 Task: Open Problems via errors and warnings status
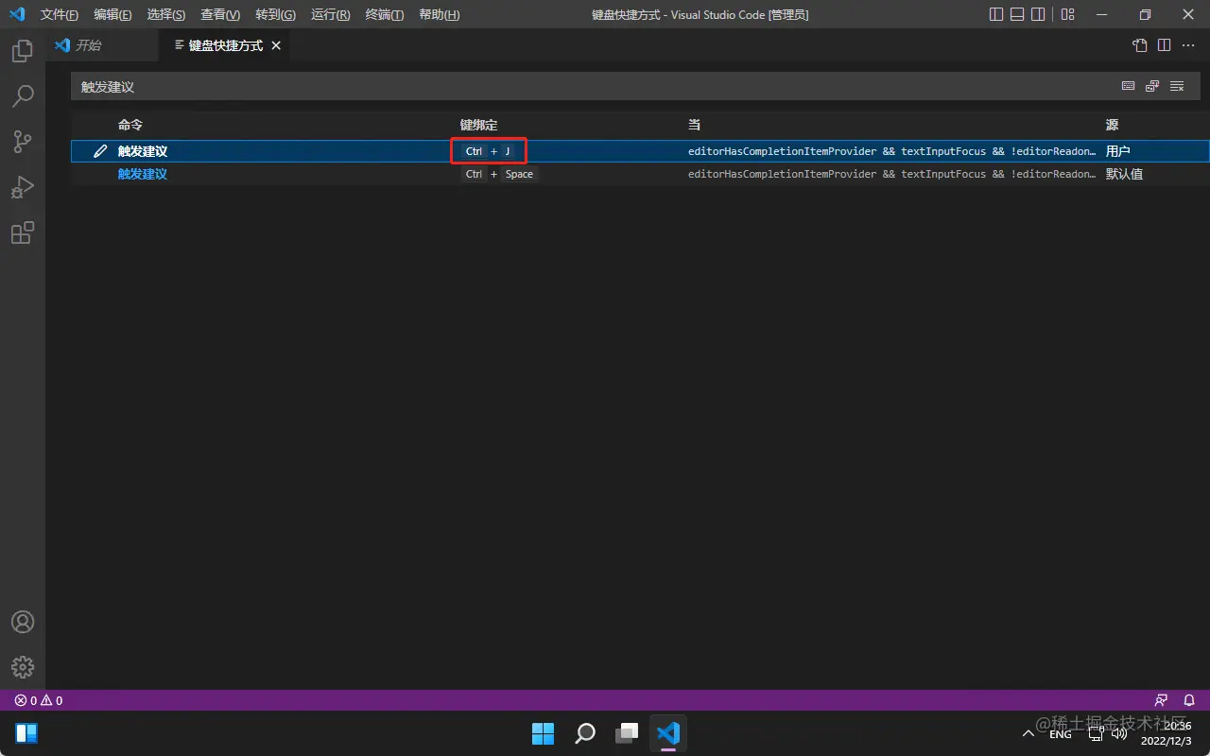pos(38,700)
